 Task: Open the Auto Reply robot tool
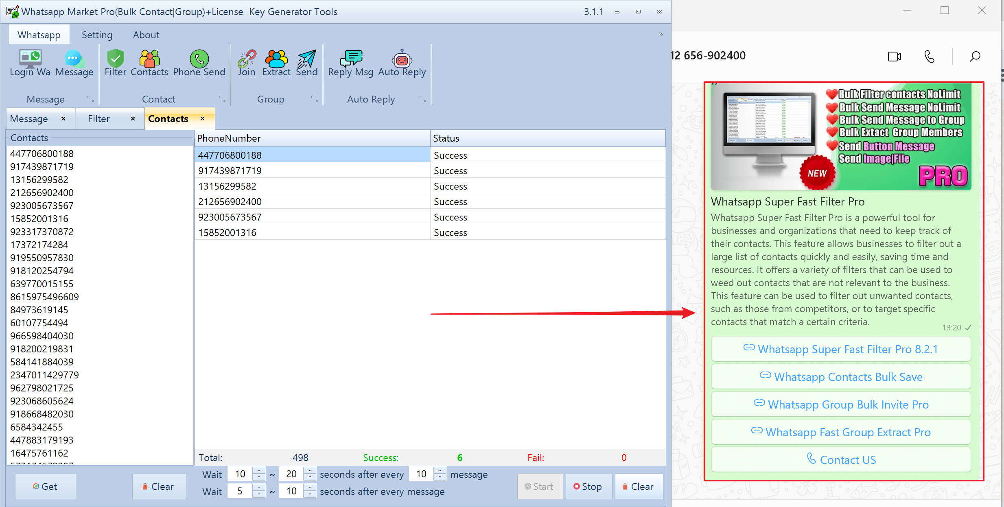click(402, 63)
